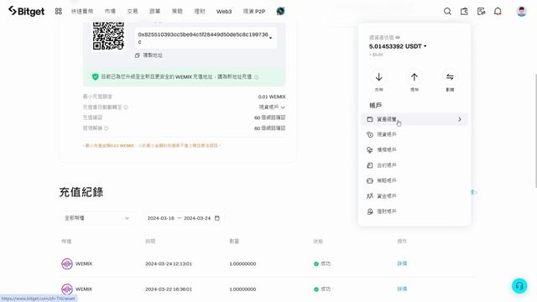Viewport: 537px width, 302px height.
Task: Click the date range 2024-03-18 to 2024-03-24 field
Action: pyautogui.click(x=183, y=218)
